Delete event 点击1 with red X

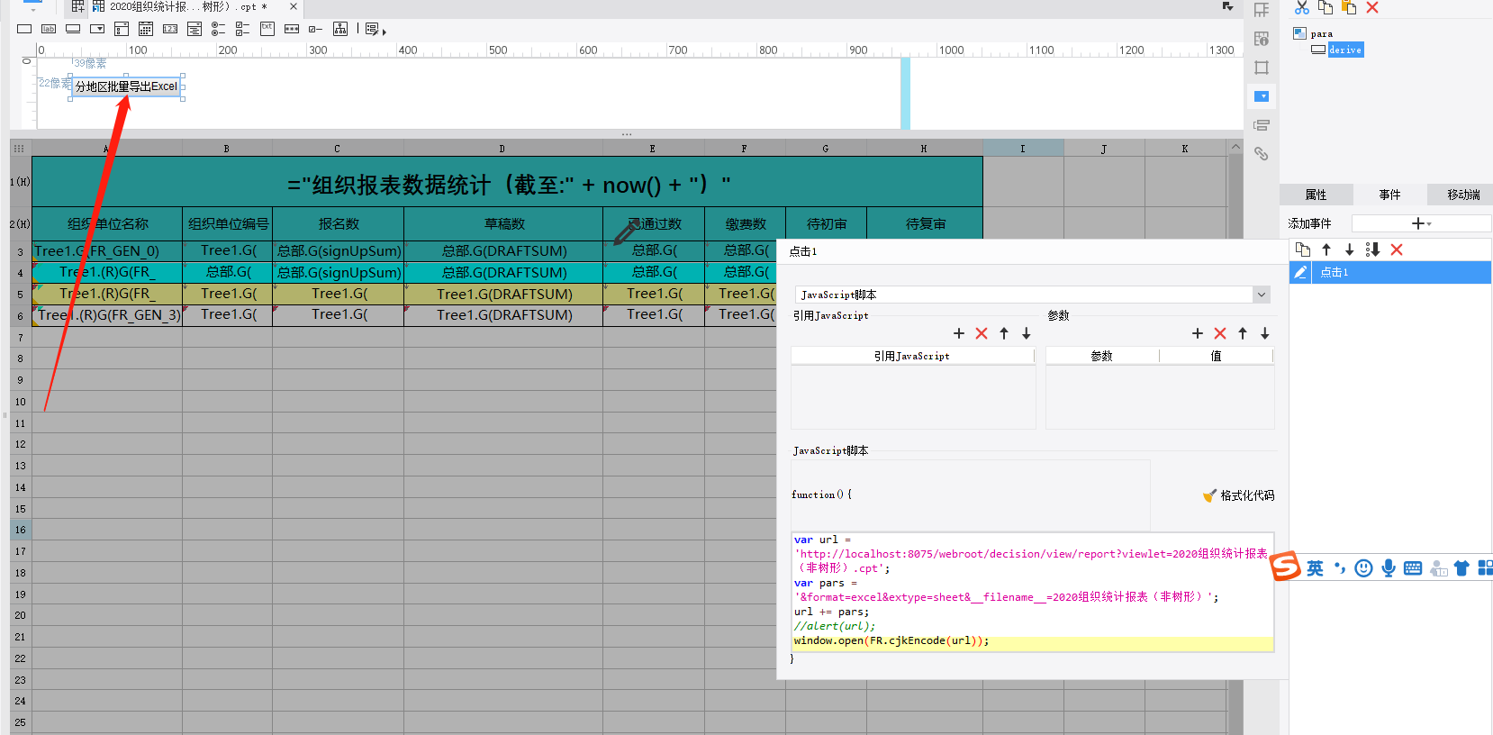coord(1397,250)
